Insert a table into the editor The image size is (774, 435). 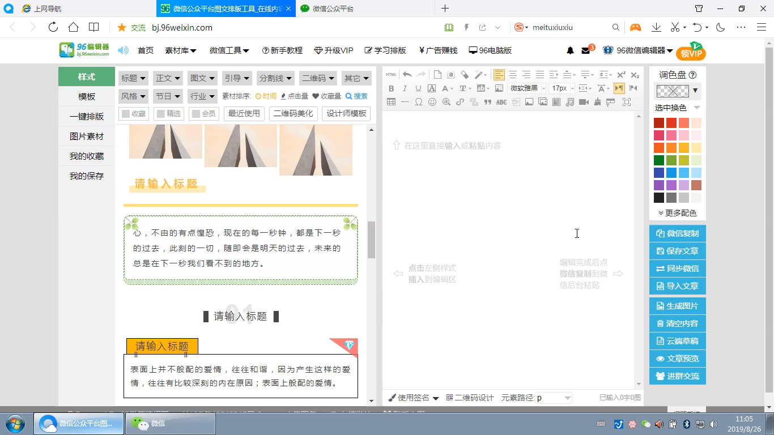391,103
